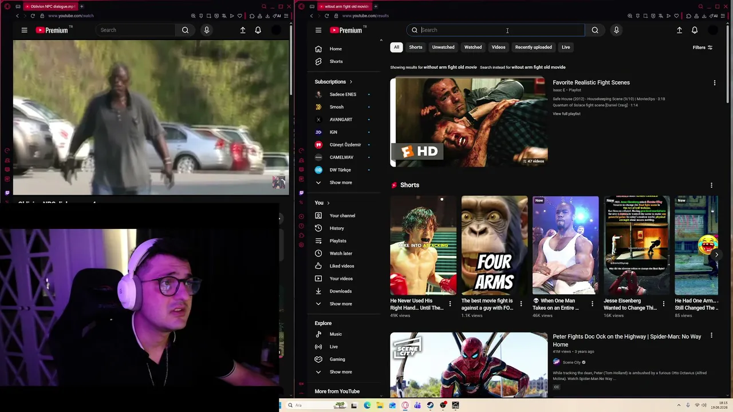
Task: Open Microsoft Edge from the Windows taskbar
Action: (x=367, y=405)
